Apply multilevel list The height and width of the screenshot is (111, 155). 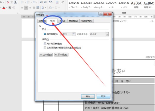[x=34, y=2]
